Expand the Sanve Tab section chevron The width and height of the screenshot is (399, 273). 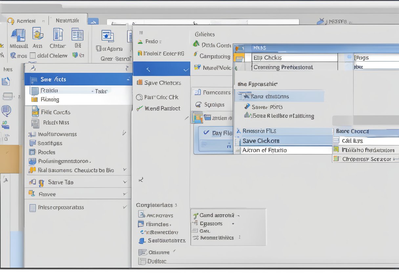click(125, 182)
